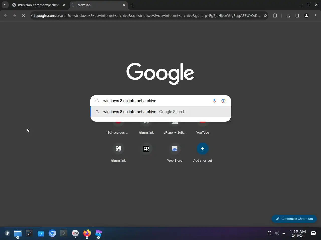The image size is (321, 240).
Task: Open the second-row trimm.link shortcut icon
Action: (118, 149)
